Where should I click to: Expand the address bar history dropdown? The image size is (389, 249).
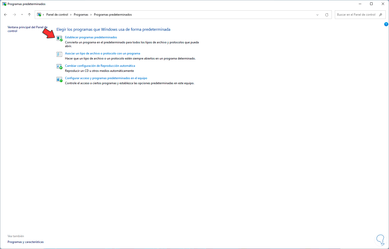pyautogui.click(x=317, y=15)
